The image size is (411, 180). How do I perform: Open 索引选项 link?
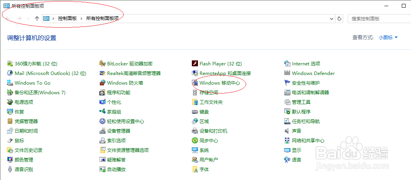(x=116, y=140)
